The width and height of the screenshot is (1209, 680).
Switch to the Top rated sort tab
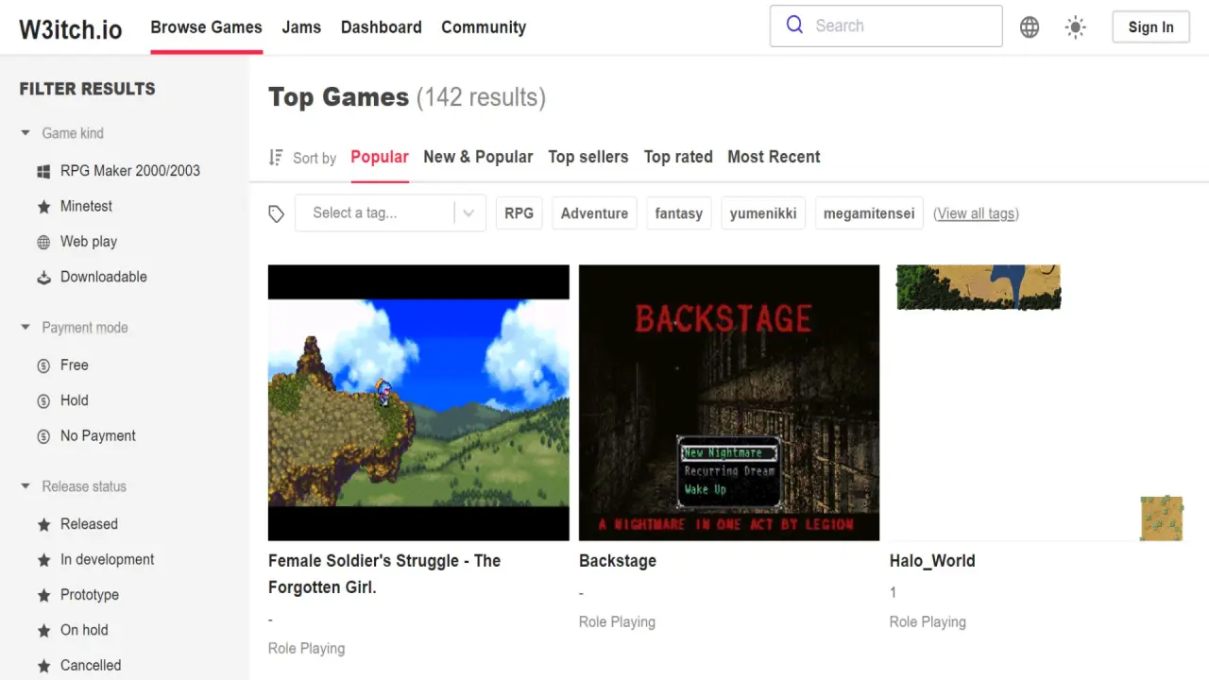click(677, 157)
